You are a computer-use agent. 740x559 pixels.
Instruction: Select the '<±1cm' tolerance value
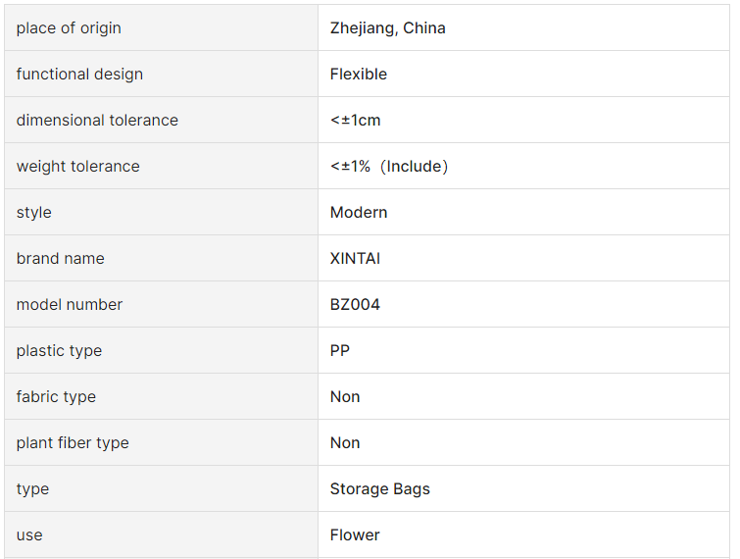tap(356, 121)
